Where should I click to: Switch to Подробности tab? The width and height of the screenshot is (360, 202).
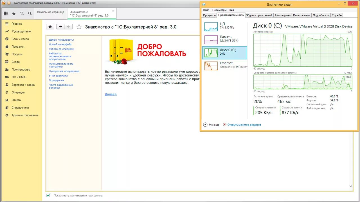tap(321, 15)
